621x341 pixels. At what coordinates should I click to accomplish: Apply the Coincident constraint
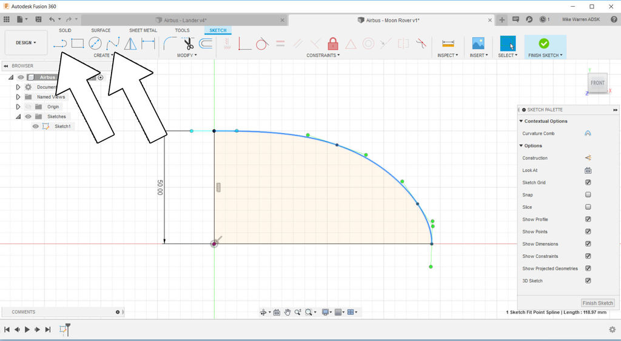coord(245,44)
